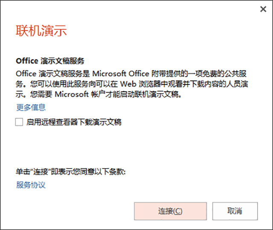Image resolution: width=273 pixels, height=230 pixels.
Task: Open the 更多信息 link
Action: click(x=31, y=107)
